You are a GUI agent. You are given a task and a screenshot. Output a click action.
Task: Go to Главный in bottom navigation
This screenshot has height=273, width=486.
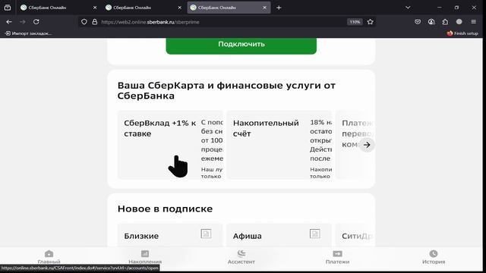coord(49,257)
